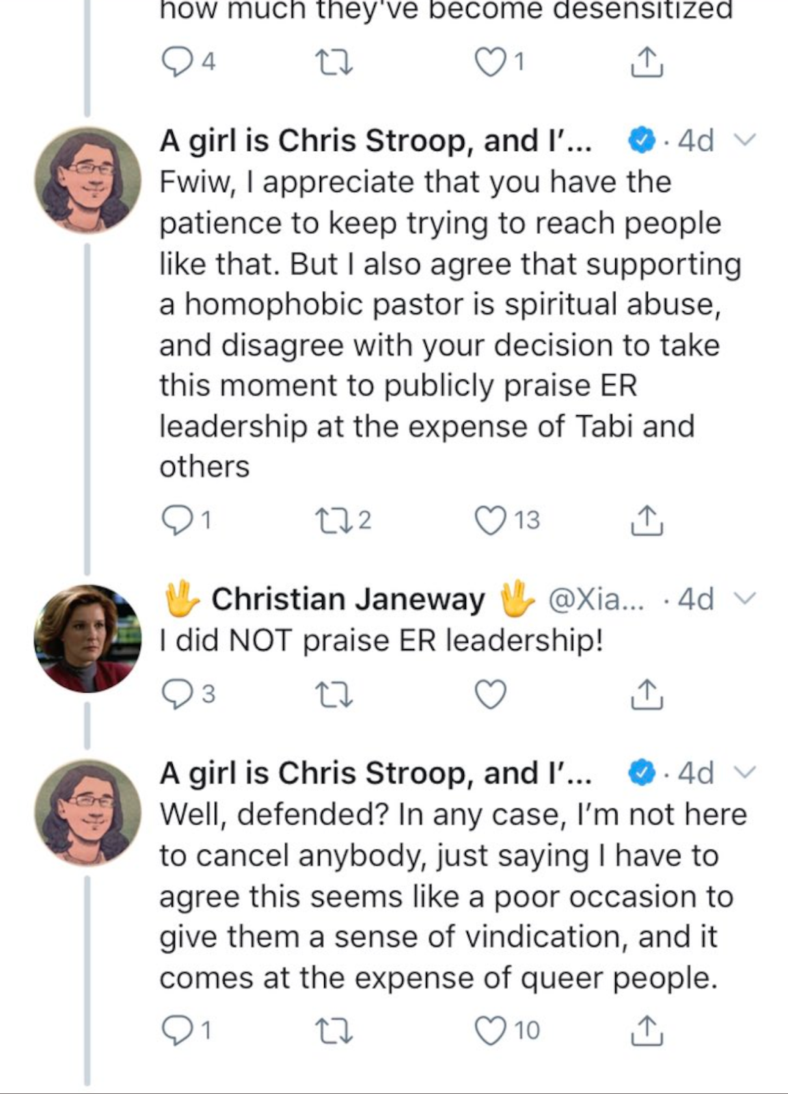Retweet the "Fwiw, I appreciate" tweet
788x1094 pixels.
click(333, 520)
